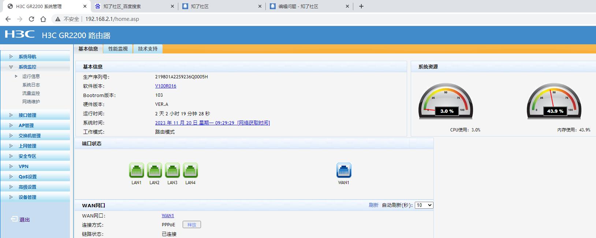Click the serial number 219801A22S9236Q0005H
The height and width of the screenshot is (238, 596).
pyautogui.click(x=182, y=77)
